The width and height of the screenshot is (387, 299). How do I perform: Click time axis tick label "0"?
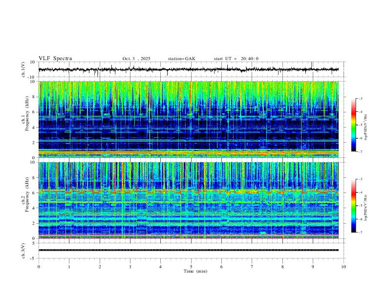tap(39, 267)
